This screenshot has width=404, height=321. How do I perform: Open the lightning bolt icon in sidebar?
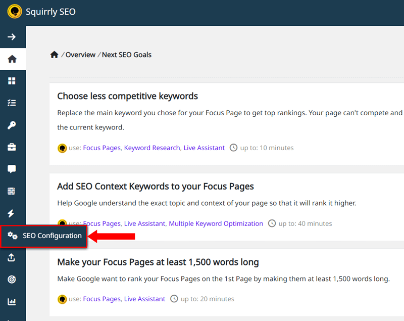point(11,213)
